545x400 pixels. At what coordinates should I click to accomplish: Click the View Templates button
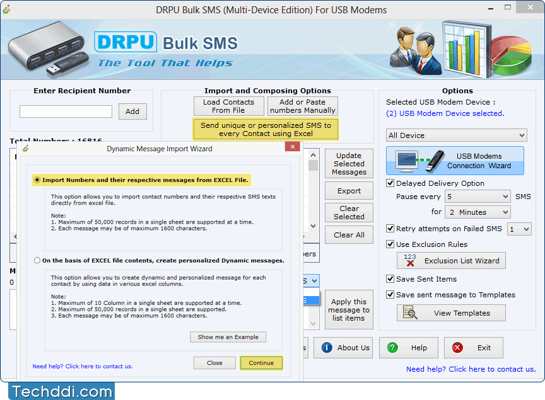451,313
